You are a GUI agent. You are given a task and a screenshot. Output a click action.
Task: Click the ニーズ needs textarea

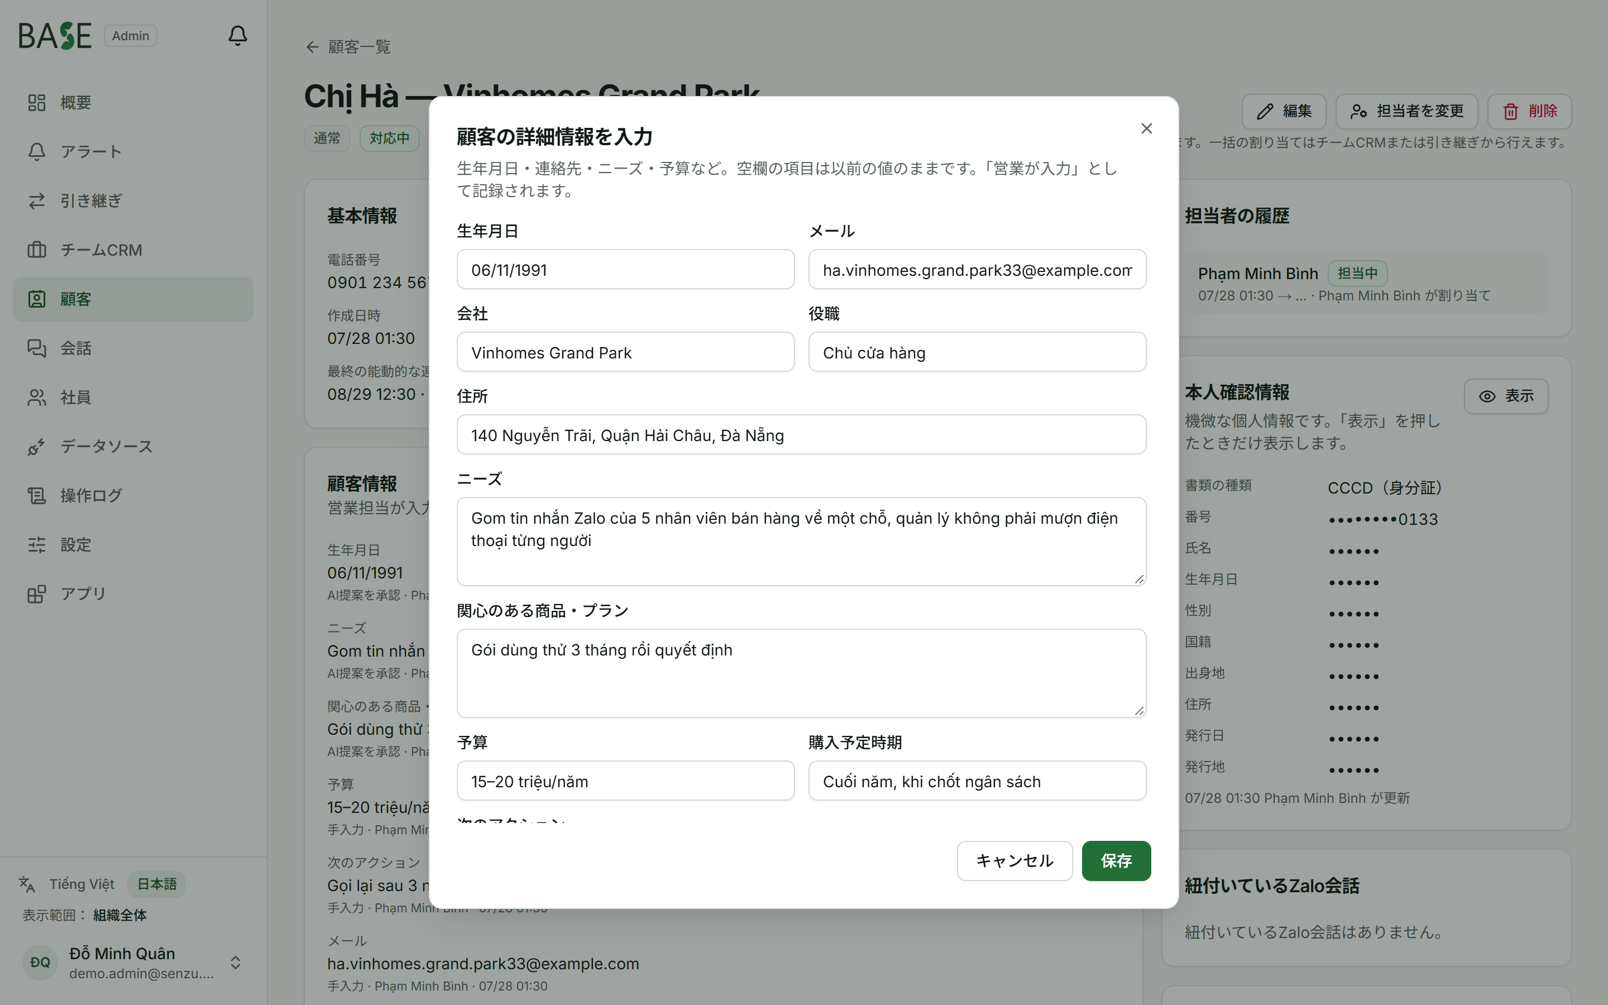click(x=801, y=541)
